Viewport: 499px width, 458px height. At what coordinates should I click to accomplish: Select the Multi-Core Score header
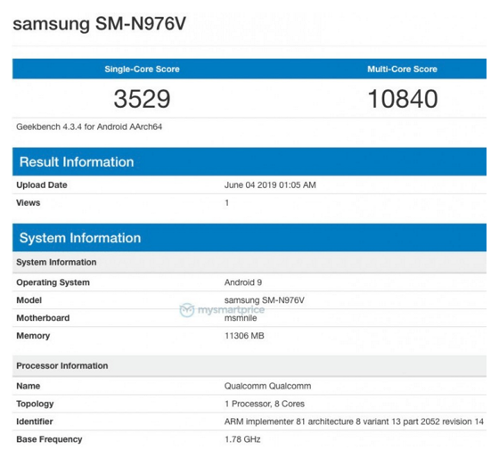(x=402, y=70)
